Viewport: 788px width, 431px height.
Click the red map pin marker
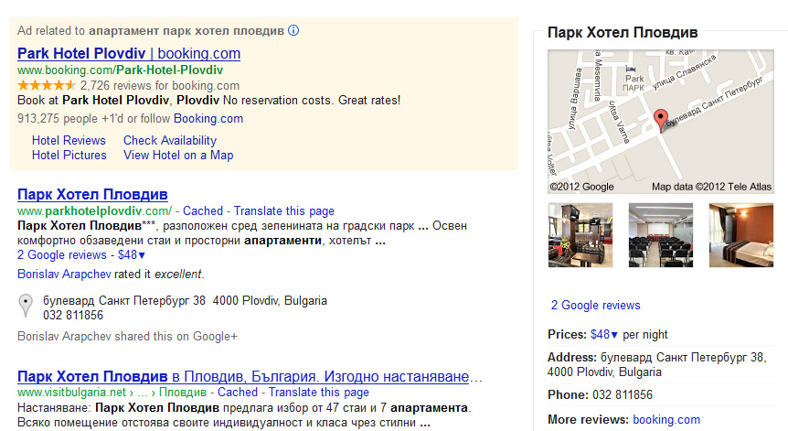click(661, 121)
